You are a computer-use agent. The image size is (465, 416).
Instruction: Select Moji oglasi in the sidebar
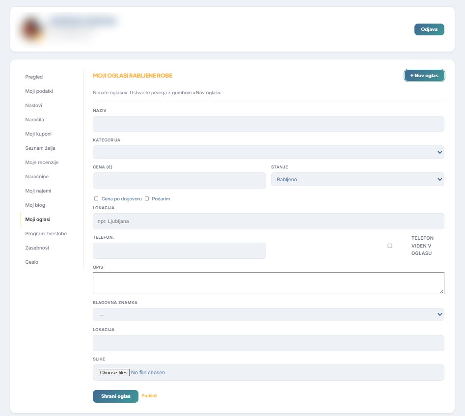coord(38,219)
